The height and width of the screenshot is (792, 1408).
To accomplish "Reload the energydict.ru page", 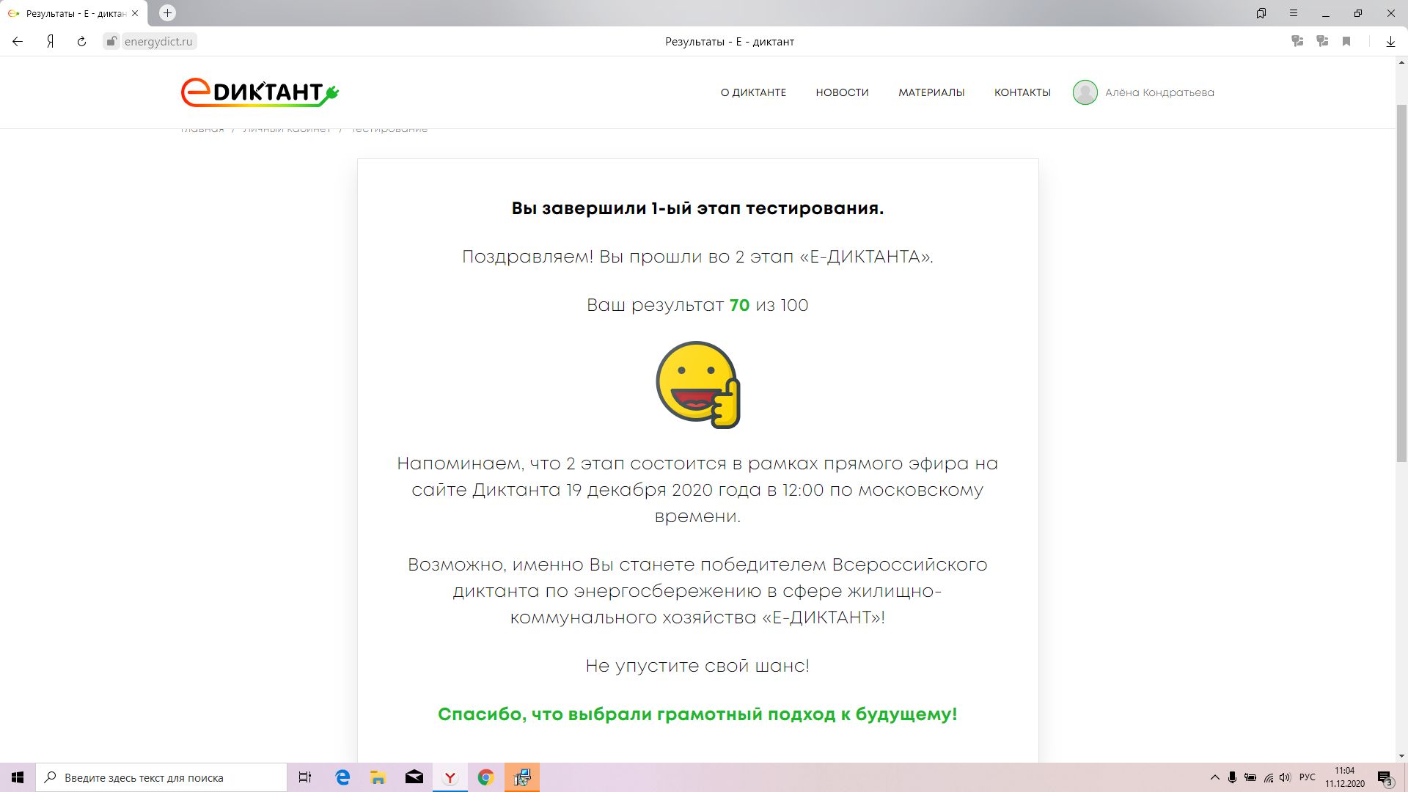I will pyautogui.click(x=81, y=42).
